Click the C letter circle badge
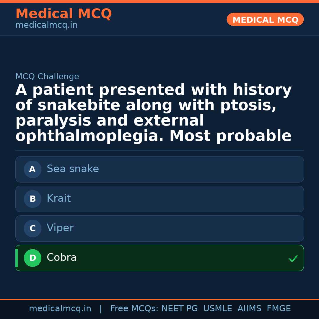The width and height of the screenshot is (319, 319). [x=32, y=229]
